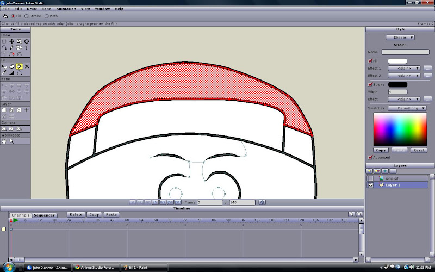Open Anime Studio Forum taskbar window

tap(96, 268)
